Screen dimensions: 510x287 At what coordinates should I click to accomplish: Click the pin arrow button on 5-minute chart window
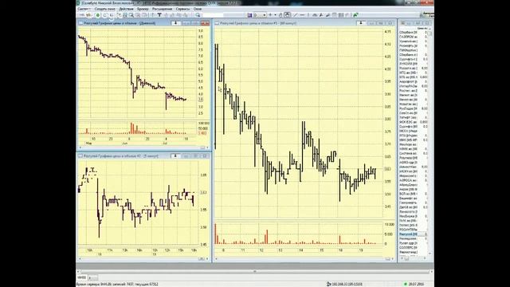coord(175,156)
